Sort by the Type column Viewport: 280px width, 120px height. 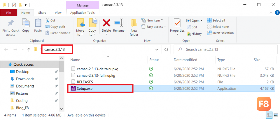[221, 60]
